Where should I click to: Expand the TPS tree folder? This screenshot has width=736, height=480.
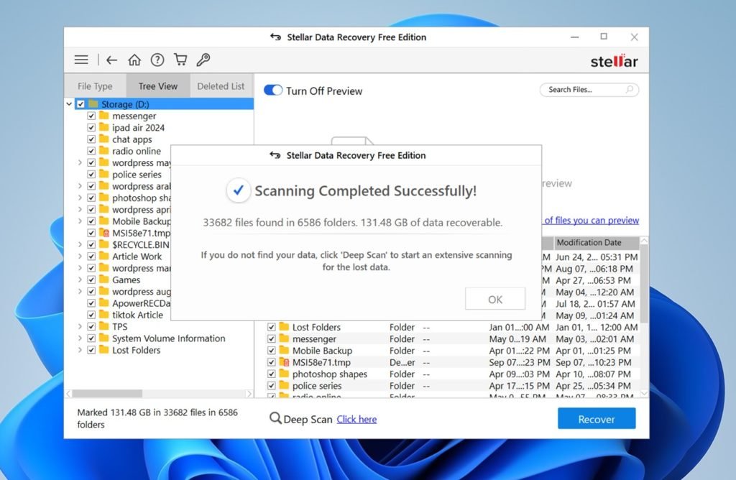coord(80,326)
